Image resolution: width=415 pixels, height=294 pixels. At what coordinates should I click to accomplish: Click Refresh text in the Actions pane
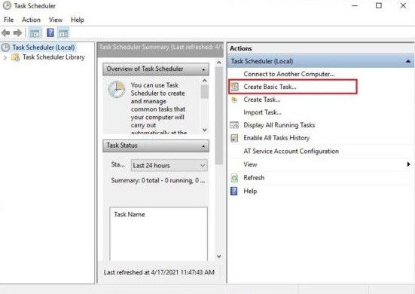point(254,178)
